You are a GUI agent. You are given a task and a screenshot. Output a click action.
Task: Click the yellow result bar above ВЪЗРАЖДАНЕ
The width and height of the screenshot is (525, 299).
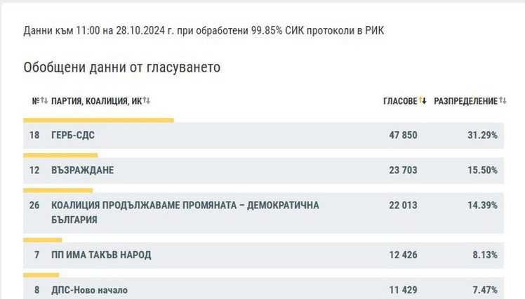(60, 155)
